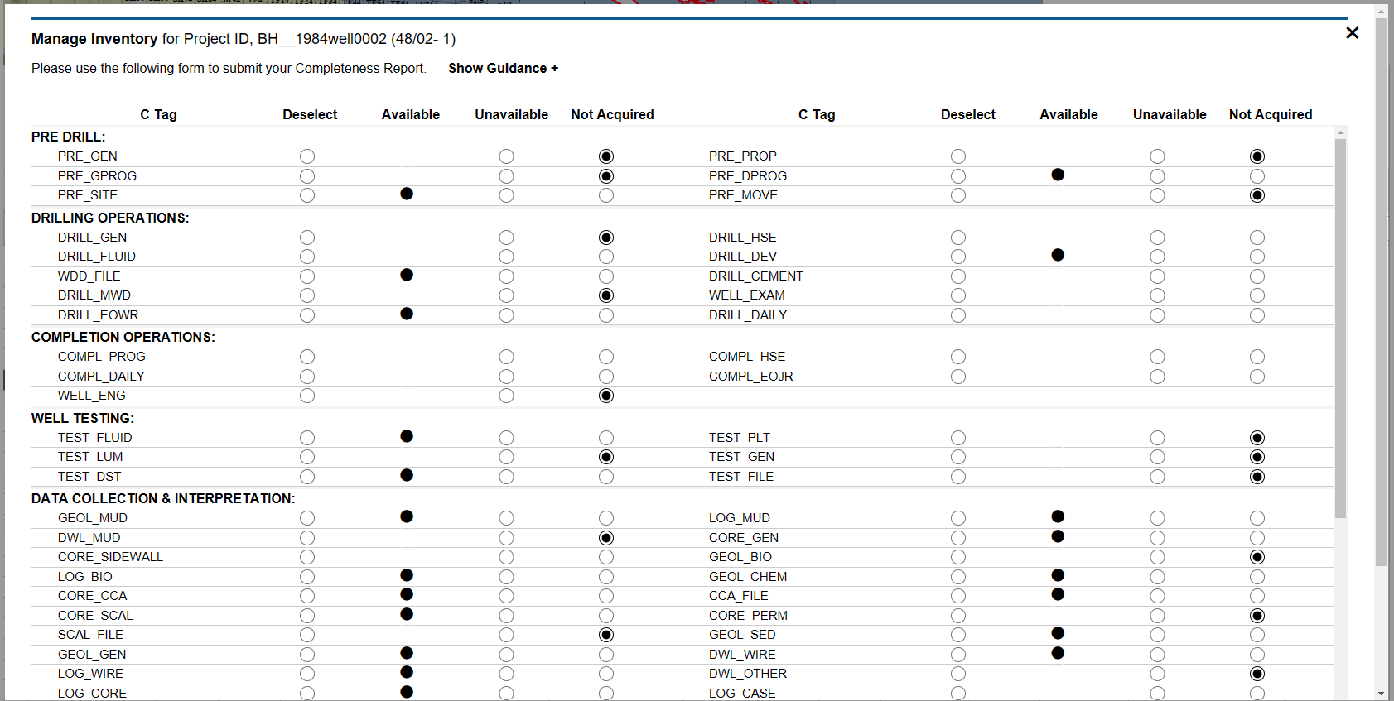
Task: Mark DRILL_DAILY as Not Acquired
Action: tap(1257, 315)
